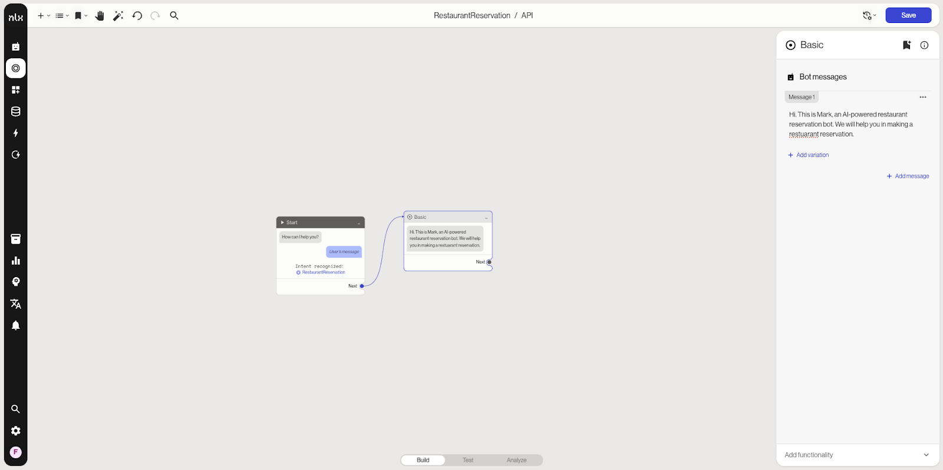Switch to the Analyze tab
The width and height of the screenshot is (943, 470).
click(x=516, y=460)
